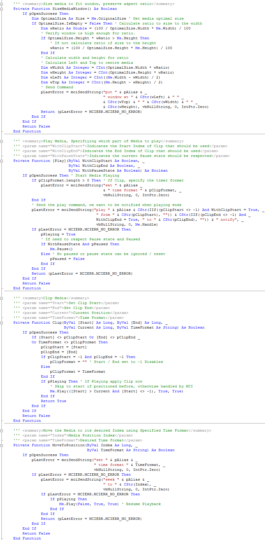Click the param doc 'Media Position Index'
Screen dimensions: 265x540
(x=92, y=436)
